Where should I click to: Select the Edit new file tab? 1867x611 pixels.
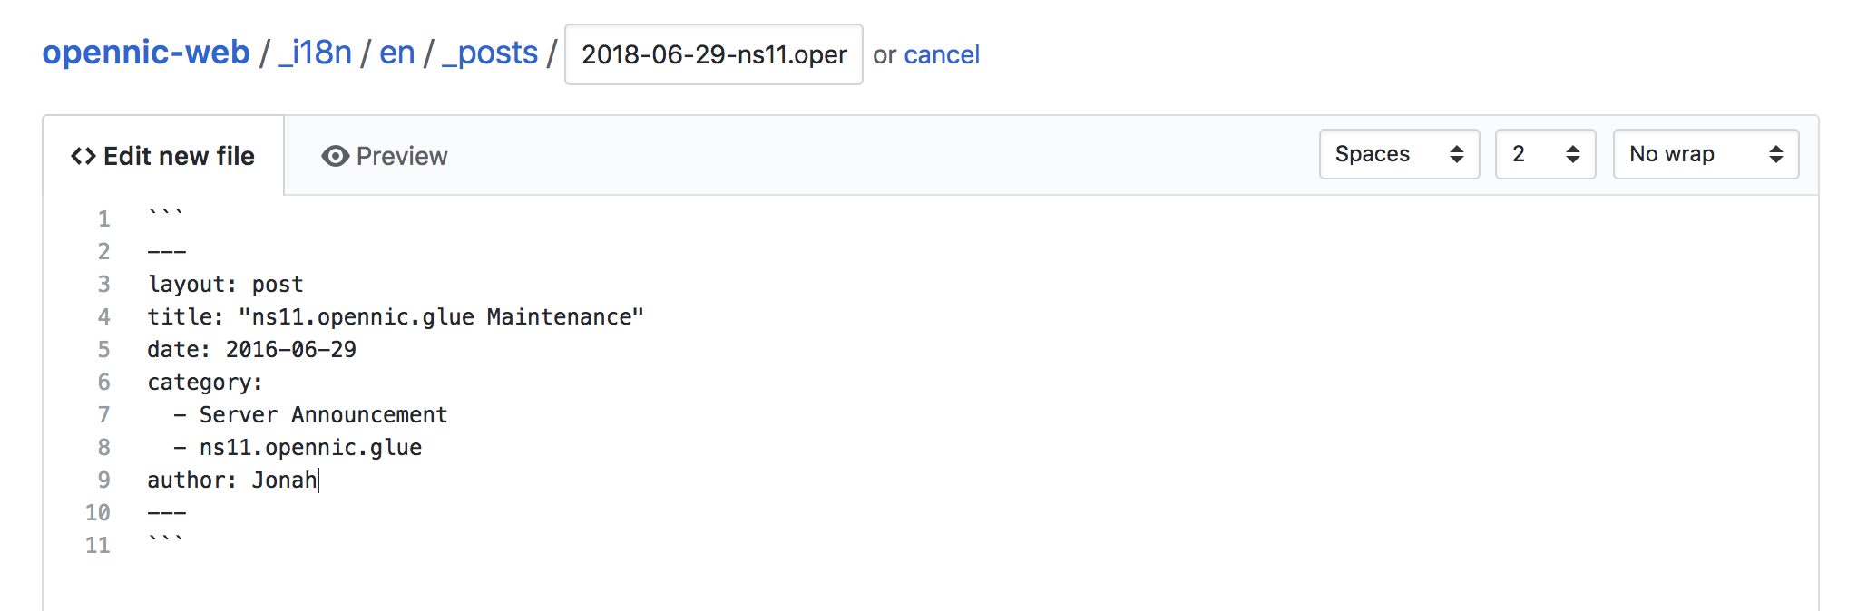click(x=163, y=156)
